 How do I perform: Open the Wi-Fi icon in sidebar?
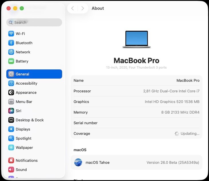coord(11,34)
